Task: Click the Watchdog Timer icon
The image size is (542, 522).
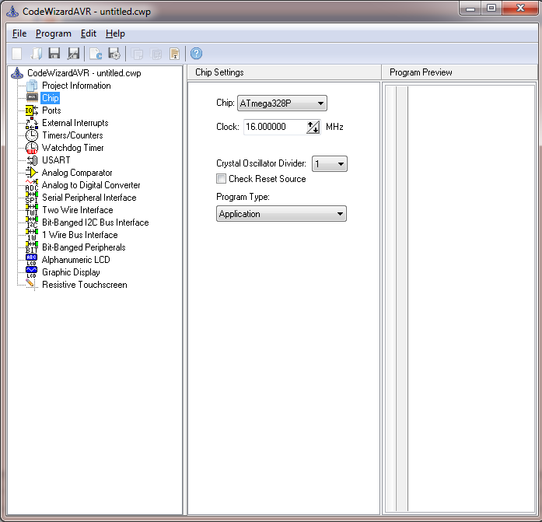Action: 32,148
